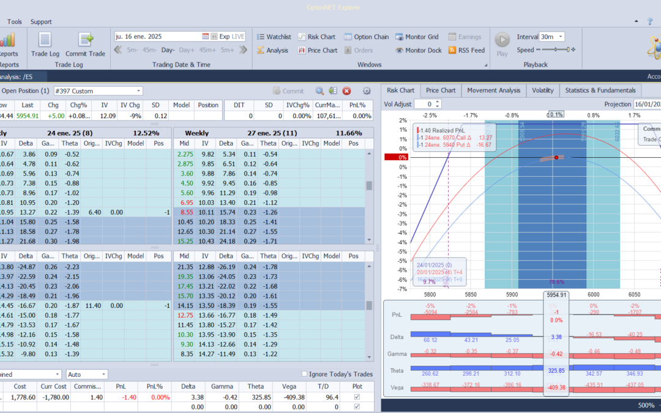
Task: Step back one day with Day-
Action: pyautogui.click(x=168, y=50)
